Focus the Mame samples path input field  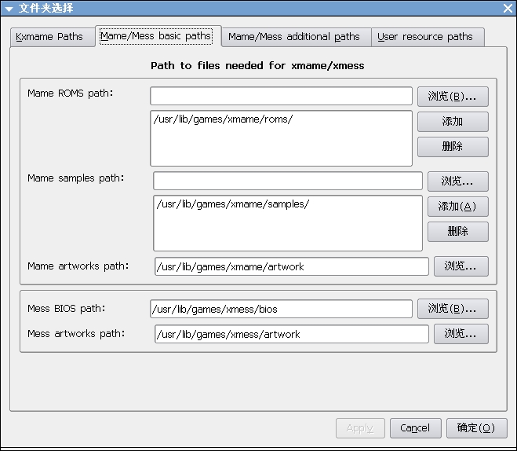click(288, 181)
